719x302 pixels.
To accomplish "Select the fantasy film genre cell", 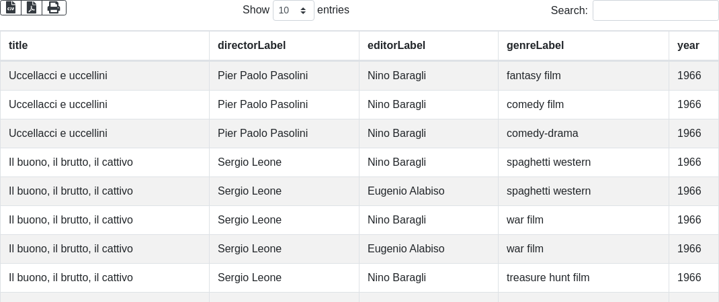I will (x=584, y=76).
